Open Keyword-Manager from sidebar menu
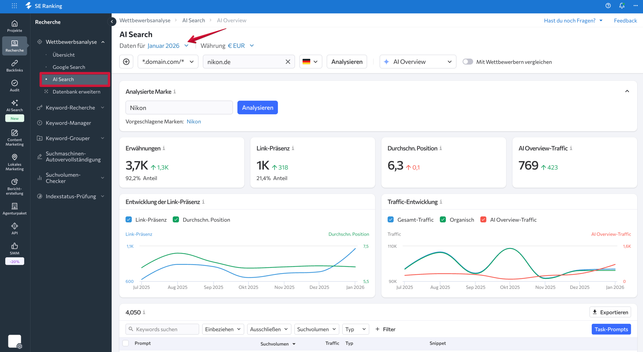The height and width of the screenshot is (352, 643). click(68, 123)
